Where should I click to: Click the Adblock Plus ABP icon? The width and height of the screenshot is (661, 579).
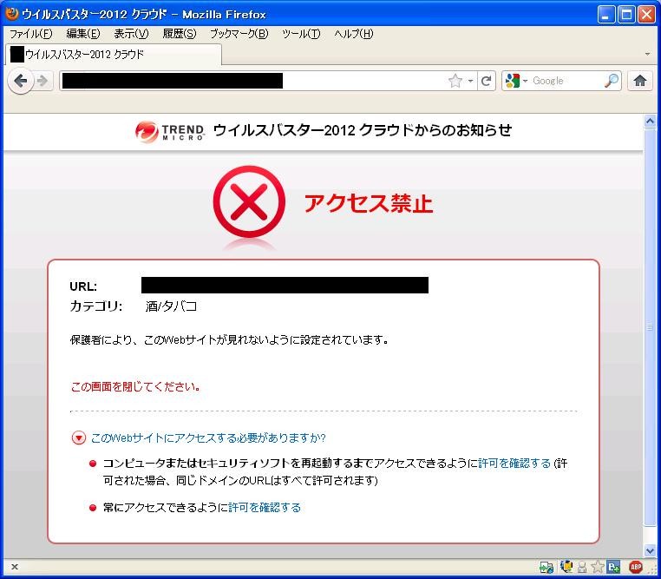point(636,567)
